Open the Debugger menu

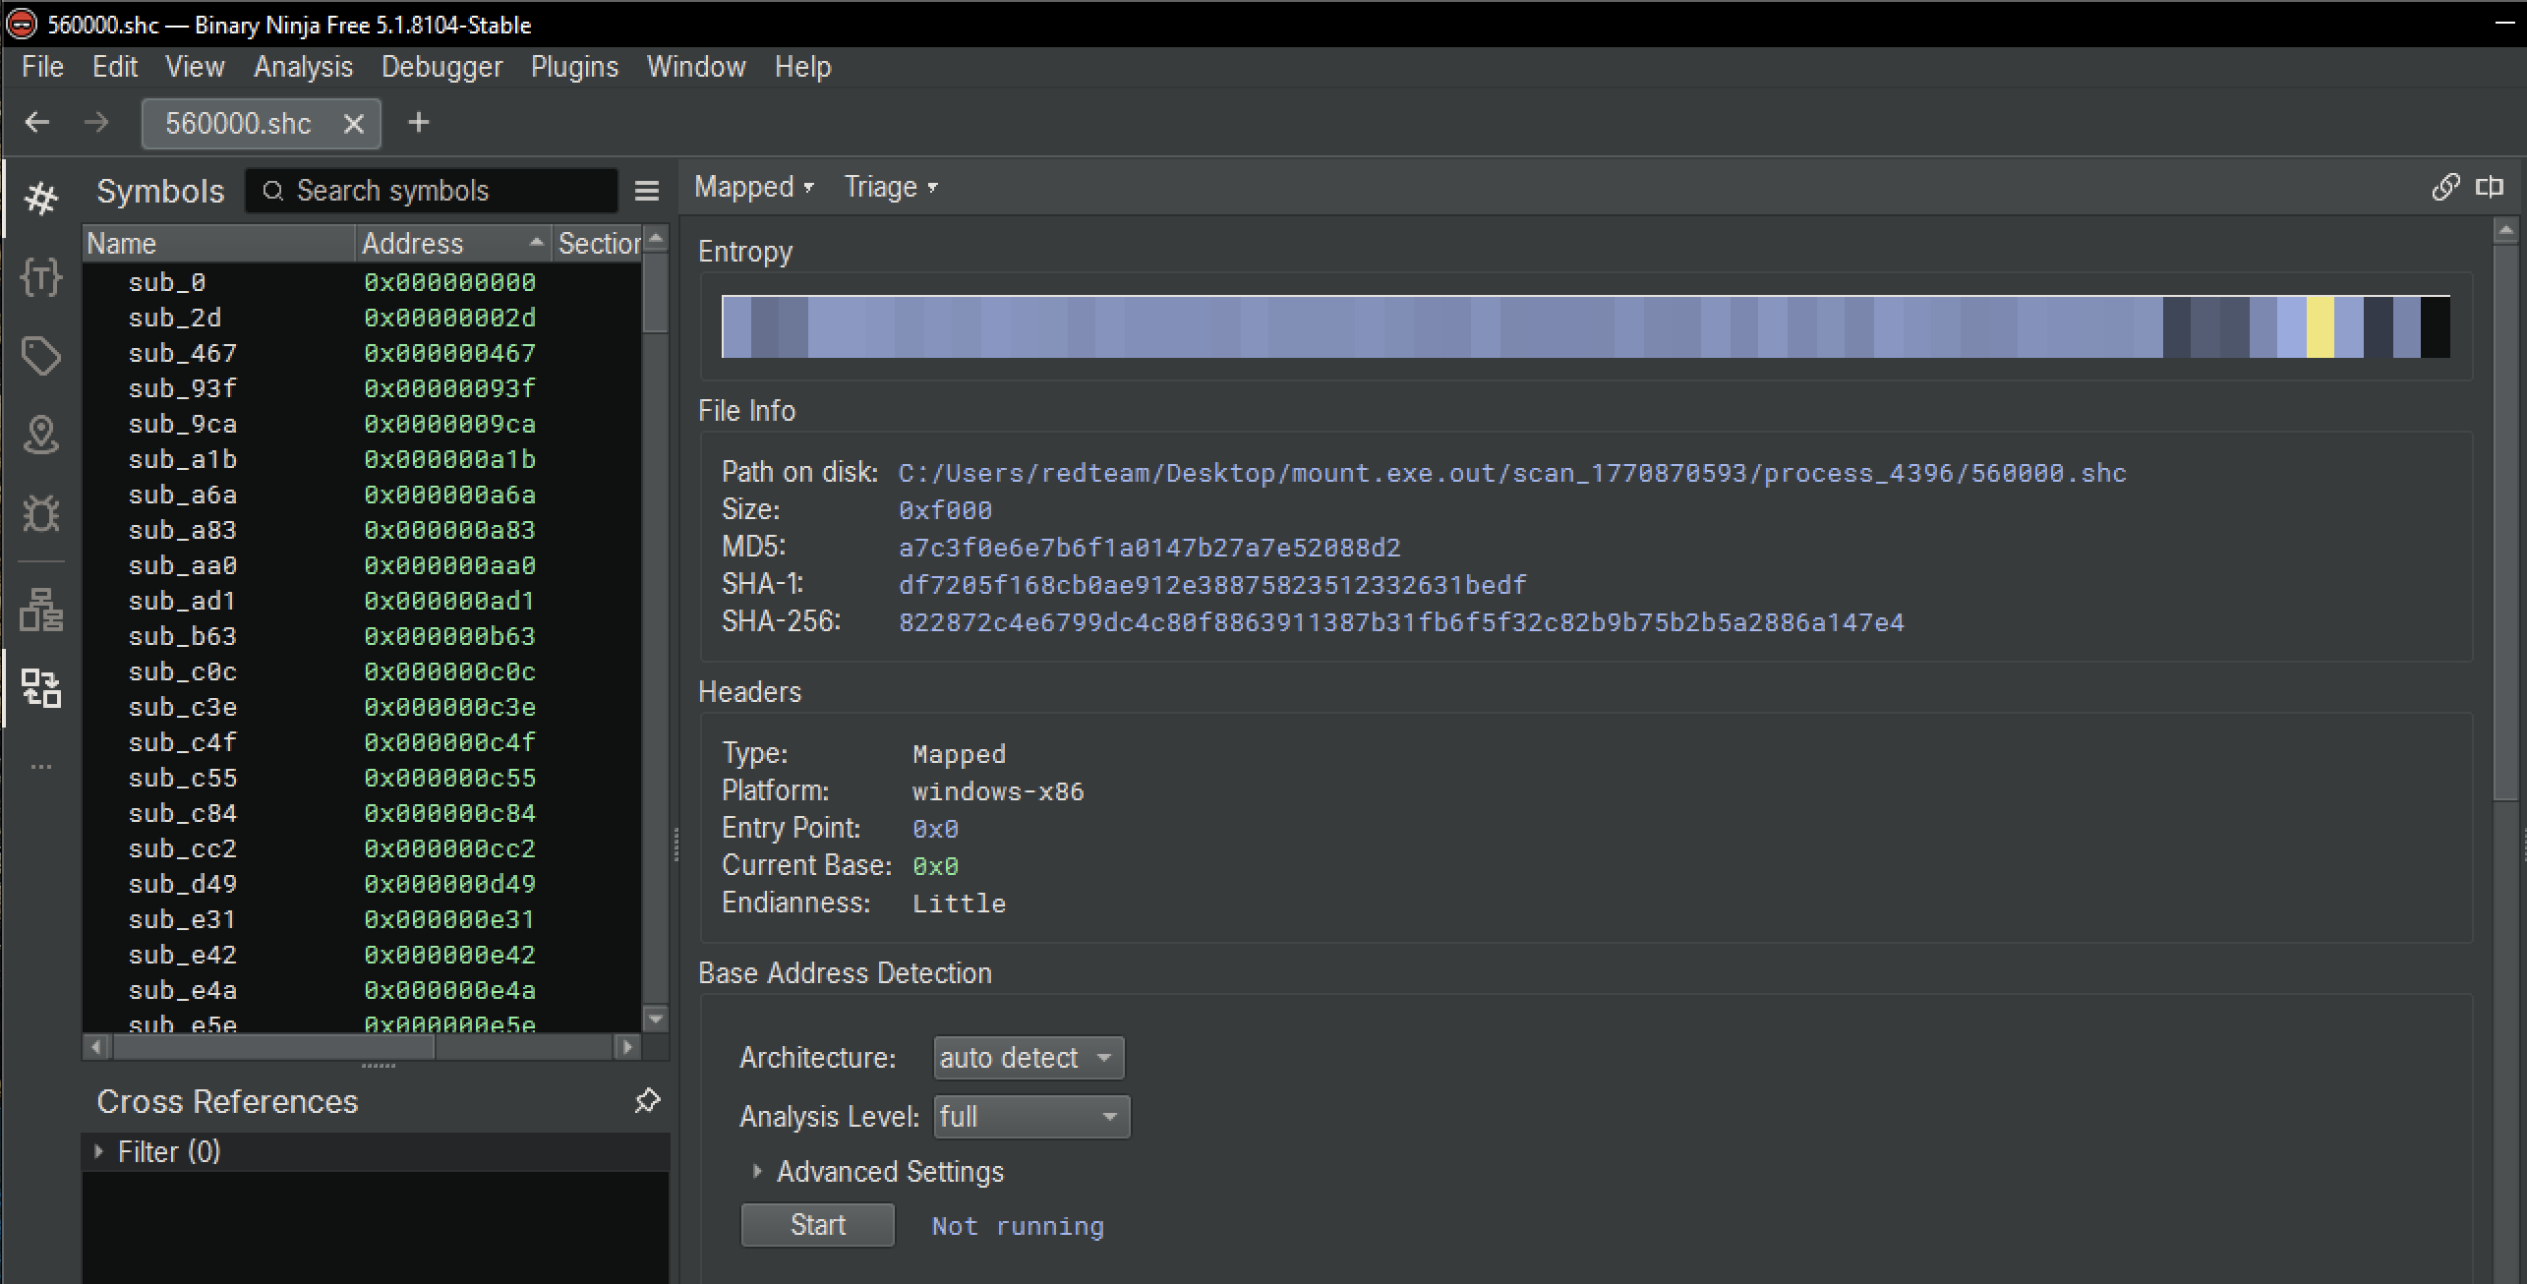click(x=441, y=67)
